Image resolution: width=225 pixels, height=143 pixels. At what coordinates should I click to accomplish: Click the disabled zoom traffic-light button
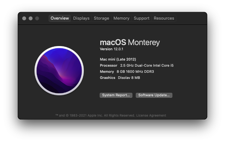tap(37, 18)
